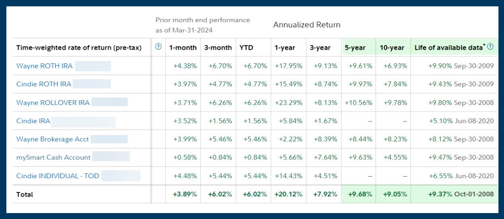Click the 1-month column header
The image size is (504, 219).
pos(183,48)
